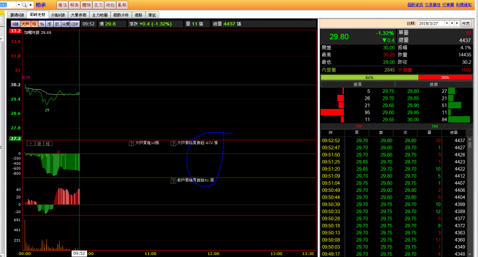Click help icon beside 大戶買進10張

coord(131,143)
